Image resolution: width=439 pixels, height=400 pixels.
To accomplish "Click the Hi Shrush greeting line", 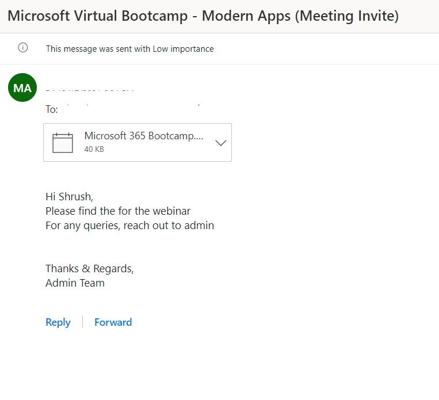I will tap(69, 197).
